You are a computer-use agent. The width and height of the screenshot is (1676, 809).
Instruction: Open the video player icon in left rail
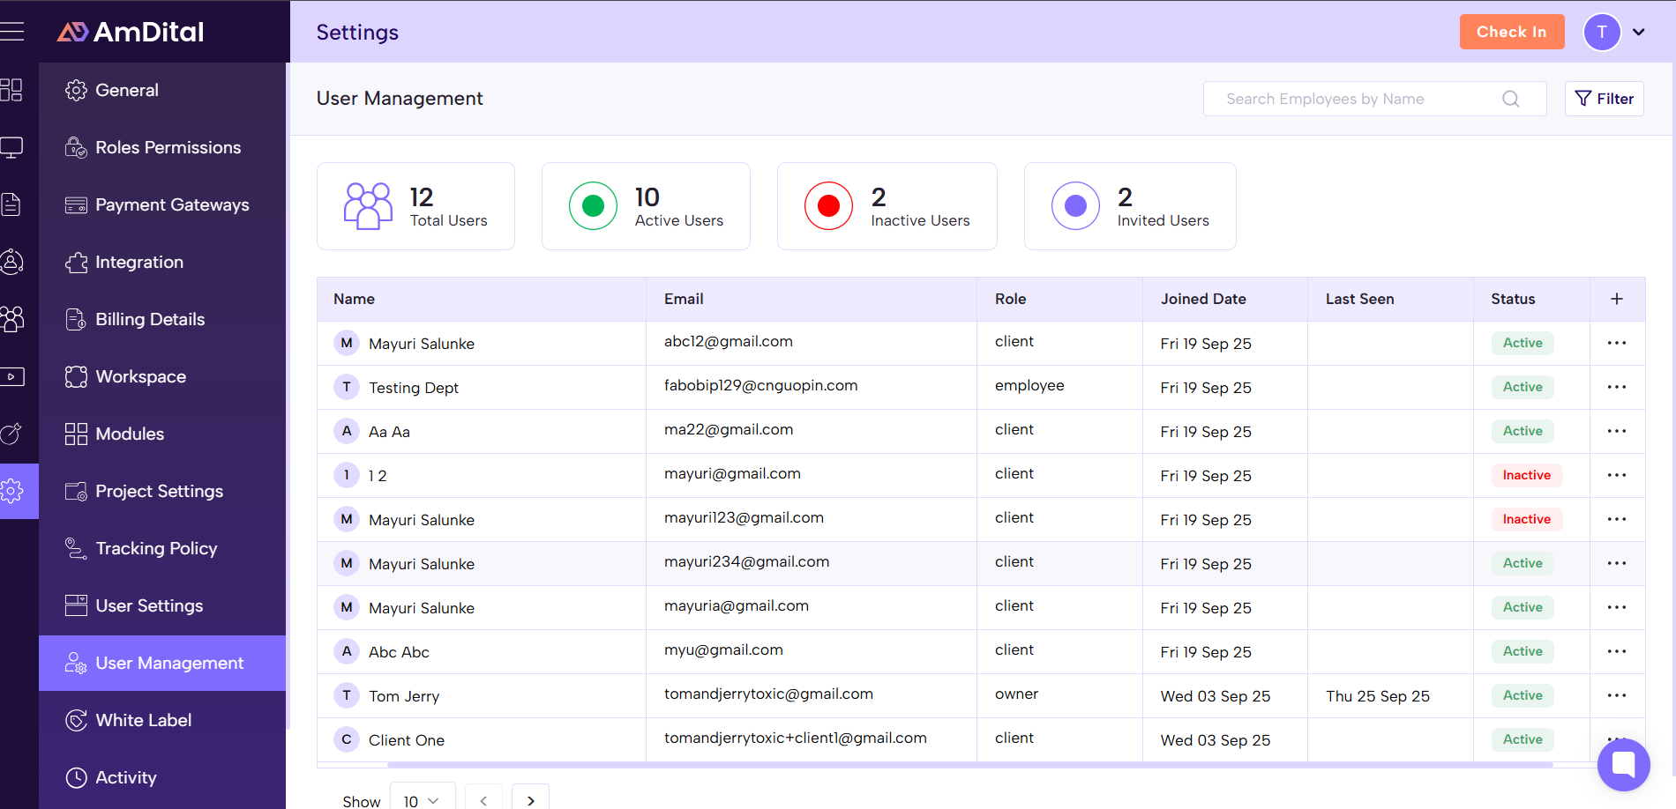tap(11, 376)
